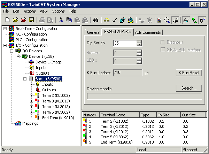Click the glasses Show Online Data icon
Viewport: 209px width, 154px height.
186,20
